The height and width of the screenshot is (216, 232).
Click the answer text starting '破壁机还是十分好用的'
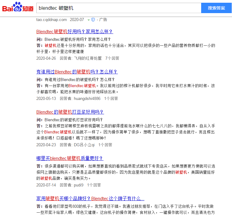click(126, 48)
